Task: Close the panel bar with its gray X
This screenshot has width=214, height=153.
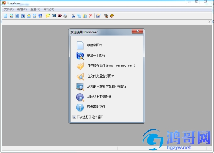Action: click(x=209, y=22)
